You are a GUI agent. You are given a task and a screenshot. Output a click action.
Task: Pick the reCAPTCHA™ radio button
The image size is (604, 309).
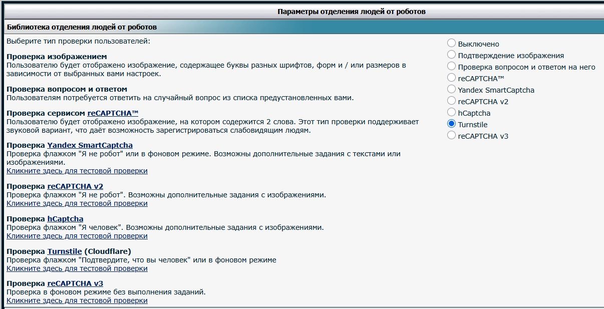[x=452, y=78]
